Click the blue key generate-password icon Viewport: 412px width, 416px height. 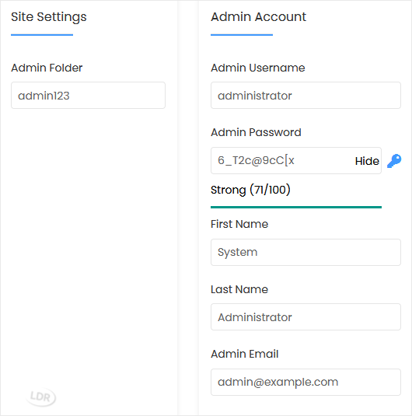394,161
